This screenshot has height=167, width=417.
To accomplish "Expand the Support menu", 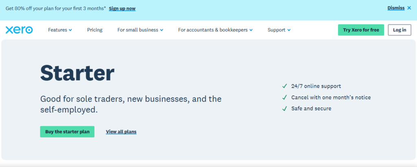I will [x=279, y=30].
